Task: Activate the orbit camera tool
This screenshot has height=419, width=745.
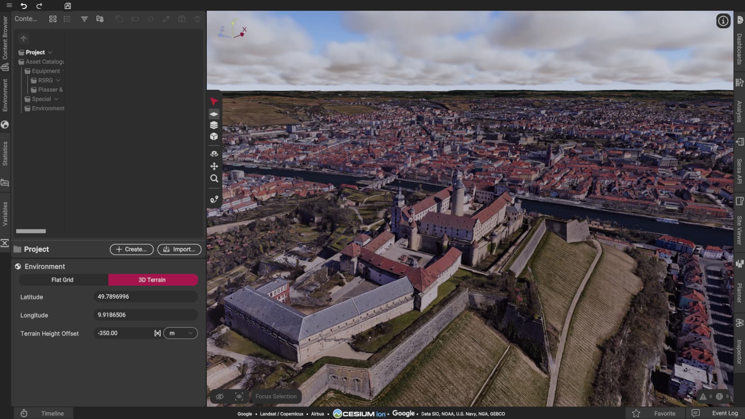Action: tap(214, 154)
